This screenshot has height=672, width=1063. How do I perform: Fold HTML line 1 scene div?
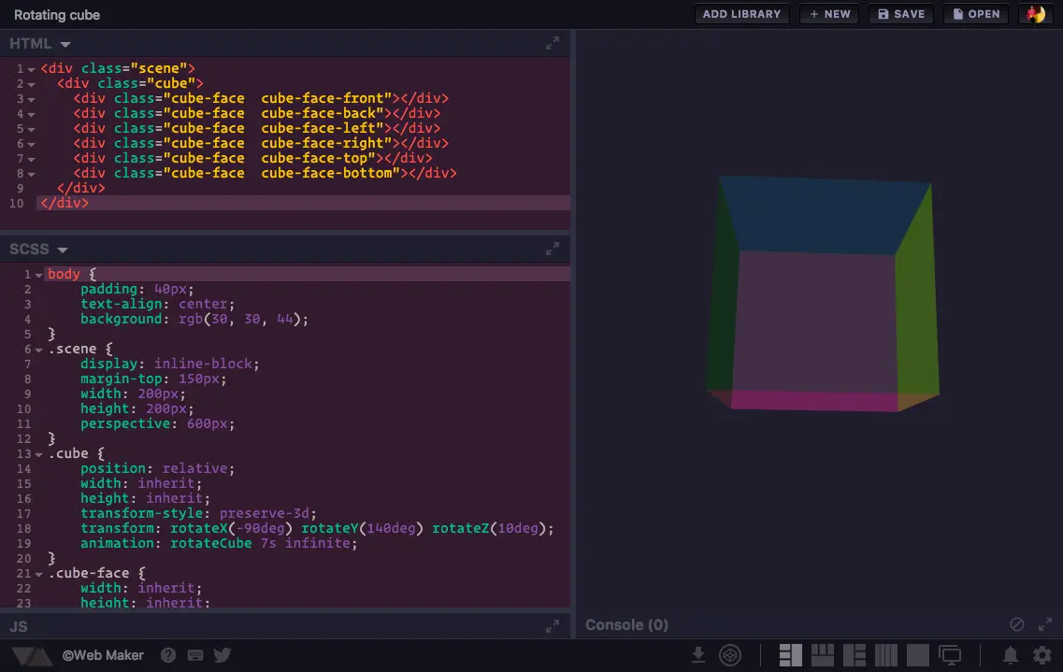click(x=31, y=69)
